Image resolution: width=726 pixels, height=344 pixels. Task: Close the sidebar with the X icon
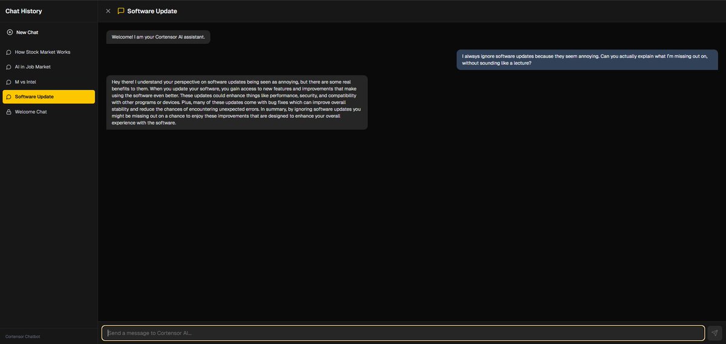pyautogui.click(x=108, y=11)
